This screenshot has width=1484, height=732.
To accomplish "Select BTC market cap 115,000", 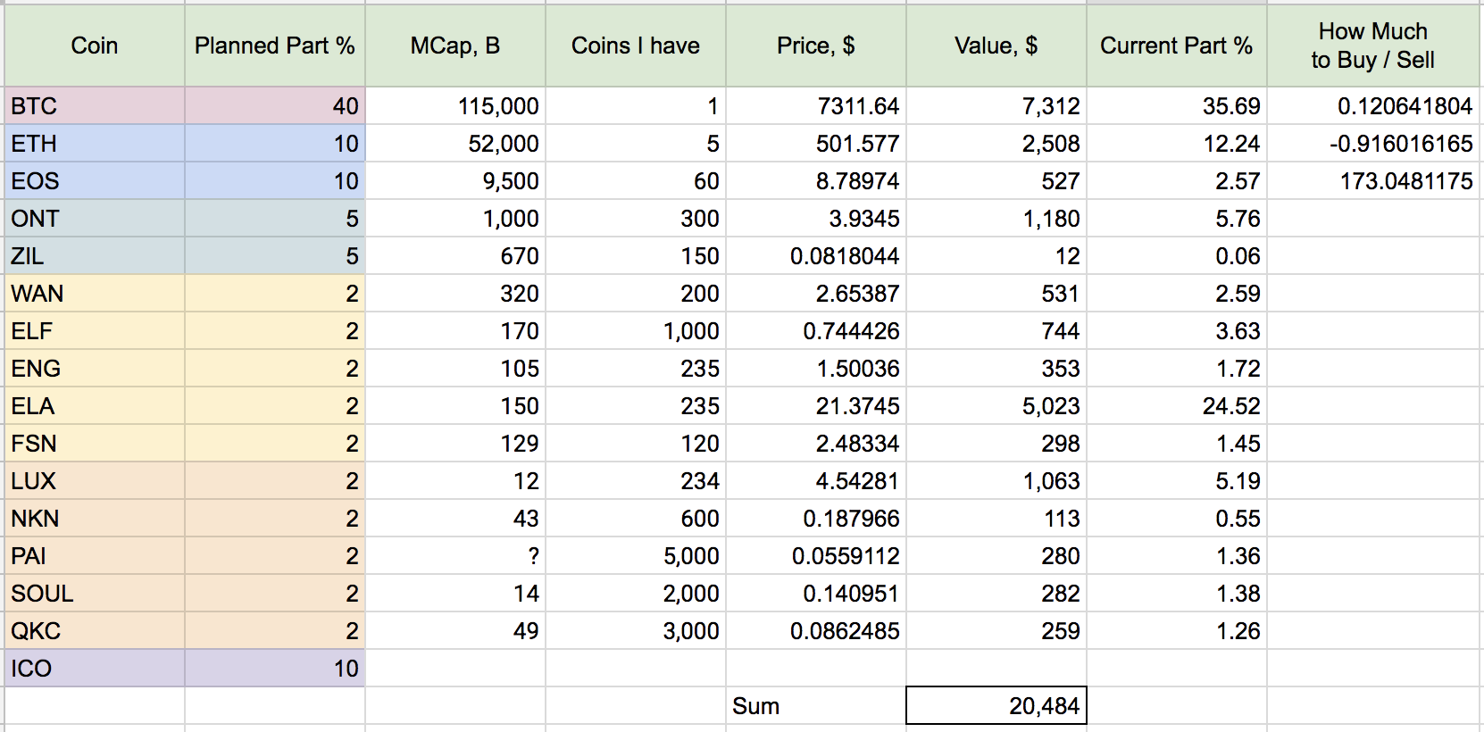I will click(455, 106).
